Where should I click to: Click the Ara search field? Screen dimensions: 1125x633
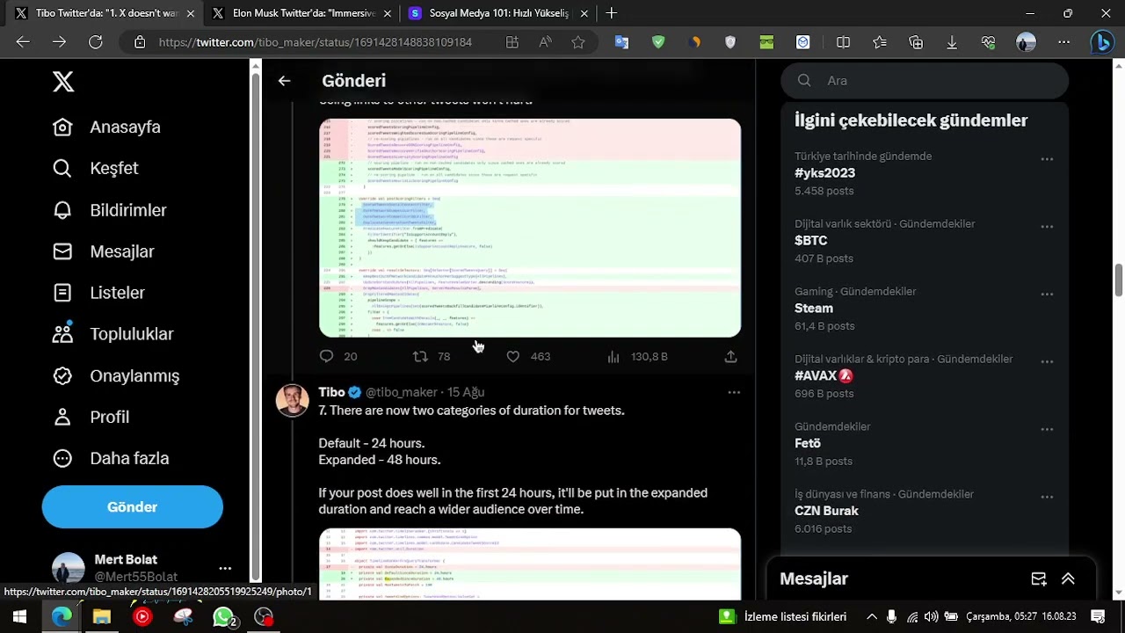coord(925,81)
